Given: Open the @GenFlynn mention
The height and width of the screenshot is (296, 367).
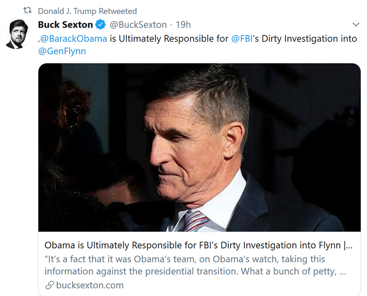Looking at the screenshot, I should click(x=62, y=51).
